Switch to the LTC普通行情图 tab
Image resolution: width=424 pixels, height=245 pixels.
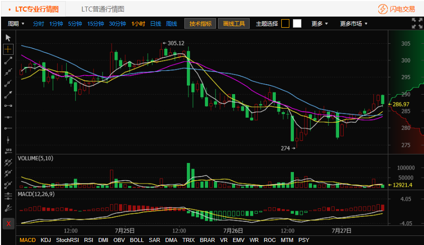[103, 9]
